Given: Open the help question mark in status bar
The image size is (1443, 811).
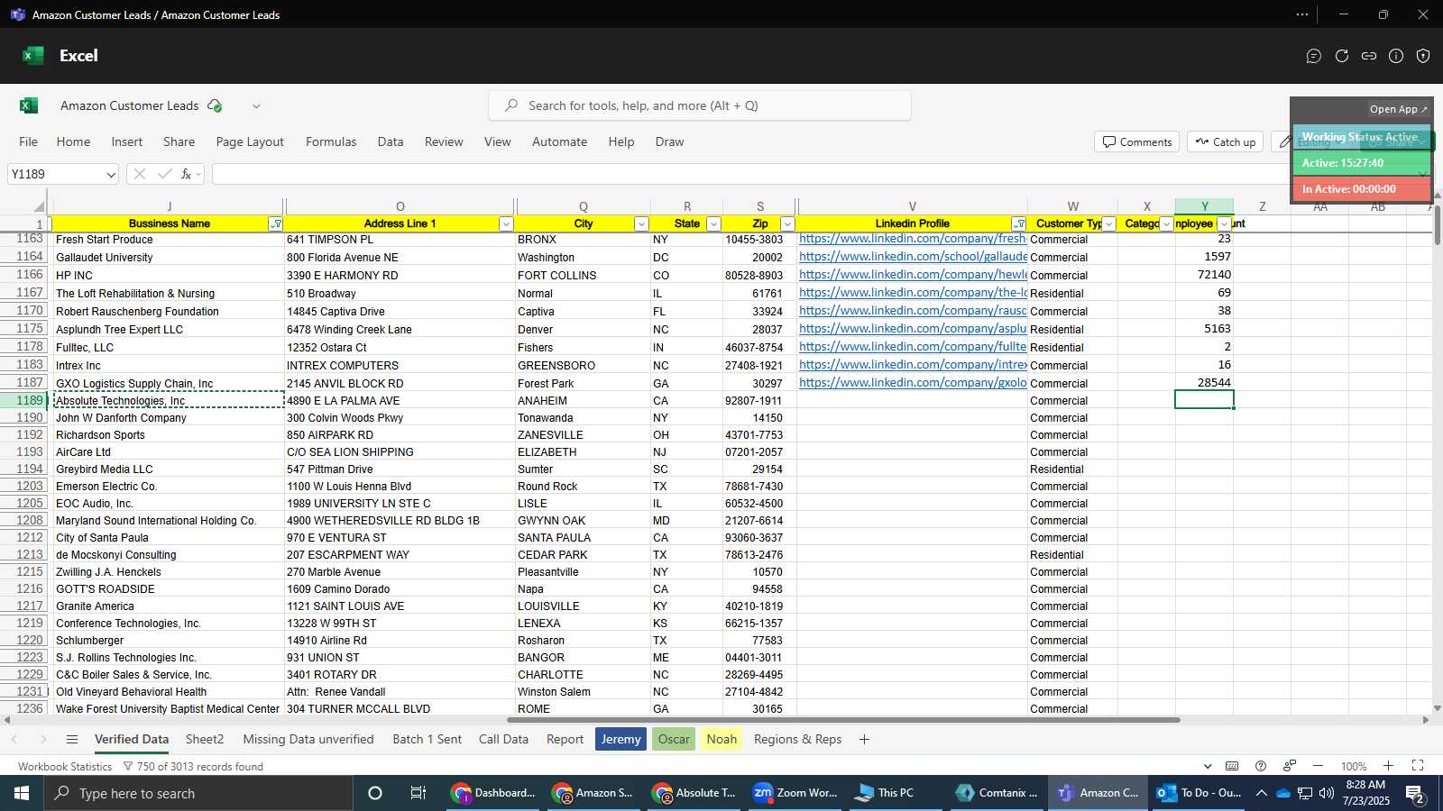Looking at the screenshot, I should point(1261,766).
